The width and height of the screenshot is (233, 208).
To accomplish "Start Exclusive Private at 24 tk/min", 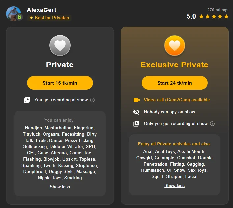I will click(x=175, y=83).
